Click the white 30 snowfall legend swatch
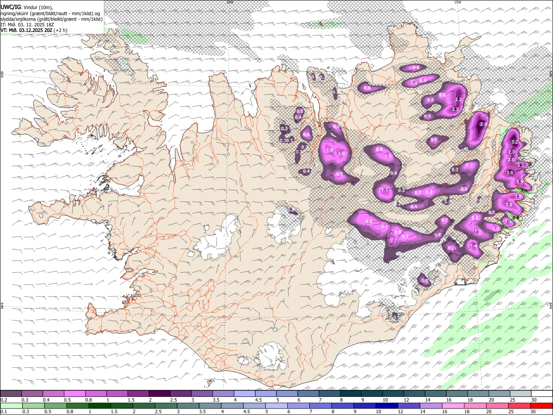The width and height of the screenshot is (553, 415). click(541, 393)
